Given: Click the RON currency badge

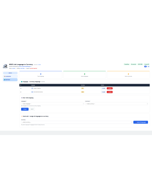Looking at the screenshot, I should pos(83,92).
